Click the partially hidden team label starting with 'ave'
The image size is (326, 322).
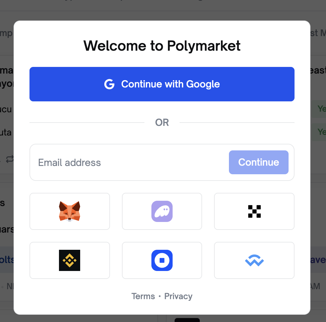[318, 260]
